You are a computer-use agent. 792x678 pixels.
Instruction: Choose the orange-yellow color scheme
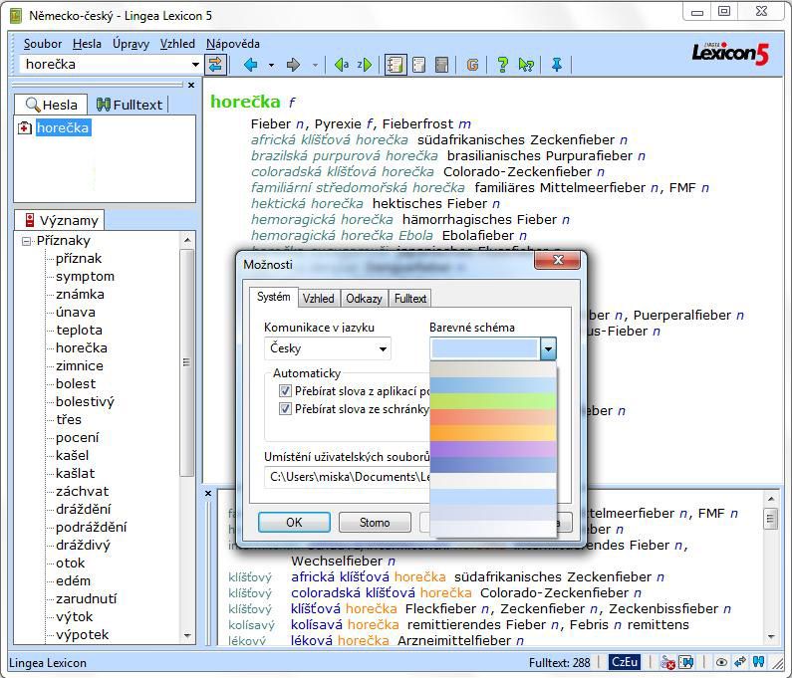coord(492,433)
